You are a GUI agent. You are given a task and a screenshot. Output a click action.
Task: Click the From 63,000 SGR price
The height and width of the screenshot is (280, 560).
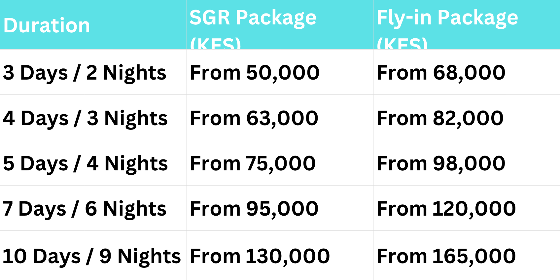[254, 118]
